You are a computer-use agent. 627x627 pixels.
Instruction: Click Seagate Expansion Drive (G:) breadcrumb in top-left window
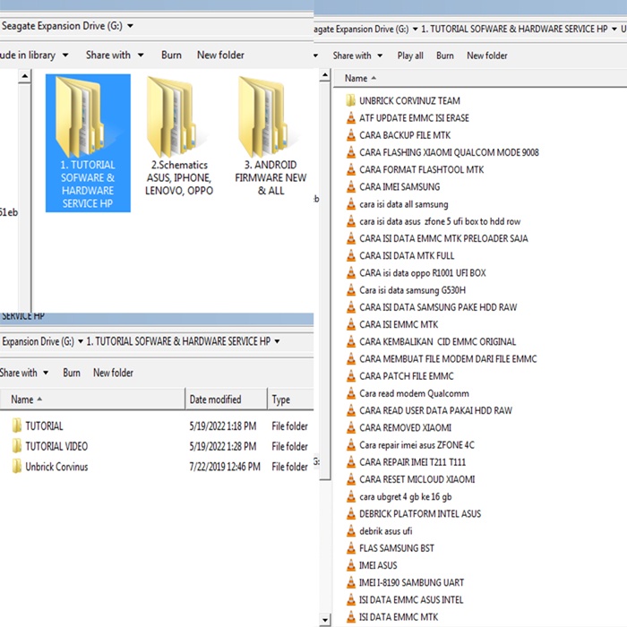click(x=62, y=26)
